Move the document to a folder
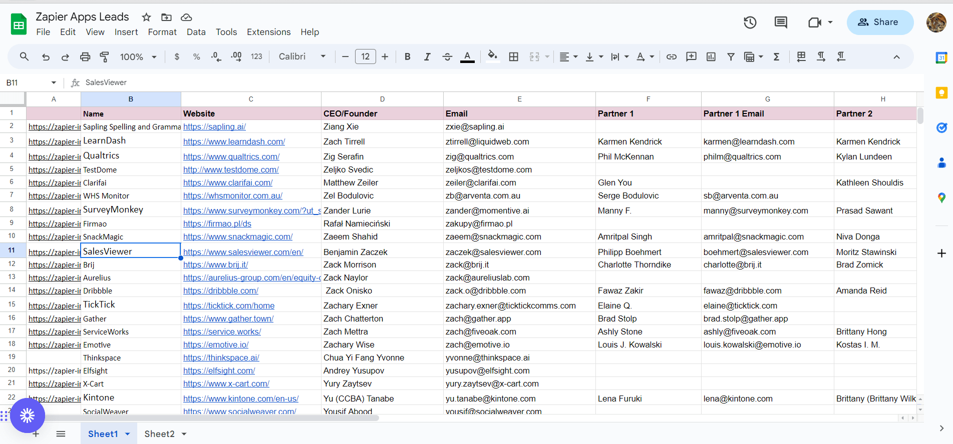 [166, 17]
